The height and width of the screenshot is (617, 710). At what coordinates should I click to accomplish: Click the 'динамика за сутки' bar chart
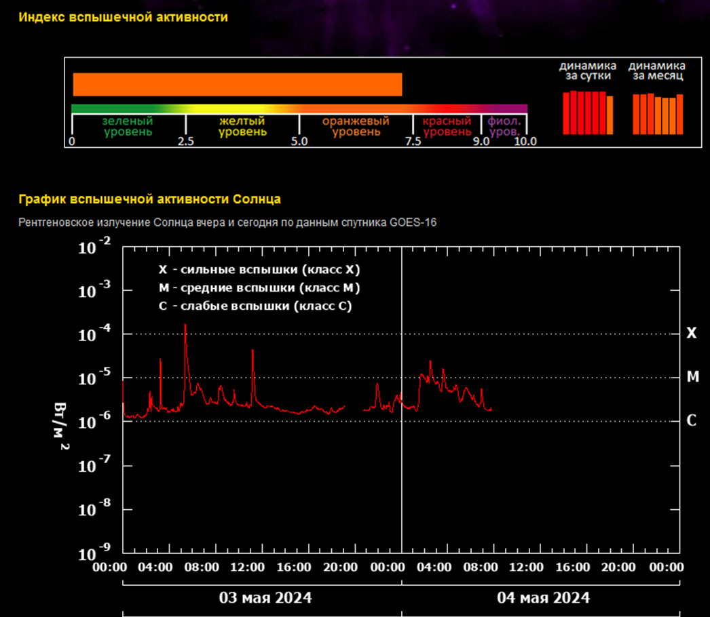coord(588,113)
